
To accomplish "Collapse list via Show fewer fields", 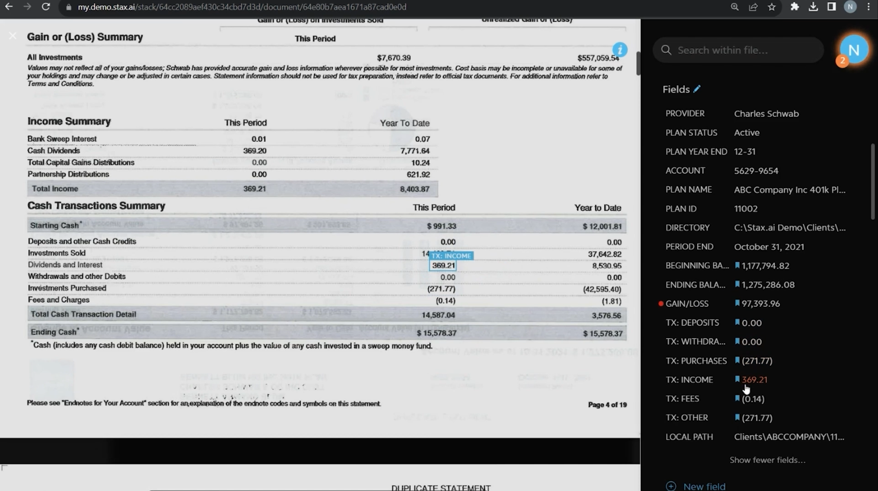I will (x=767, y=460).
